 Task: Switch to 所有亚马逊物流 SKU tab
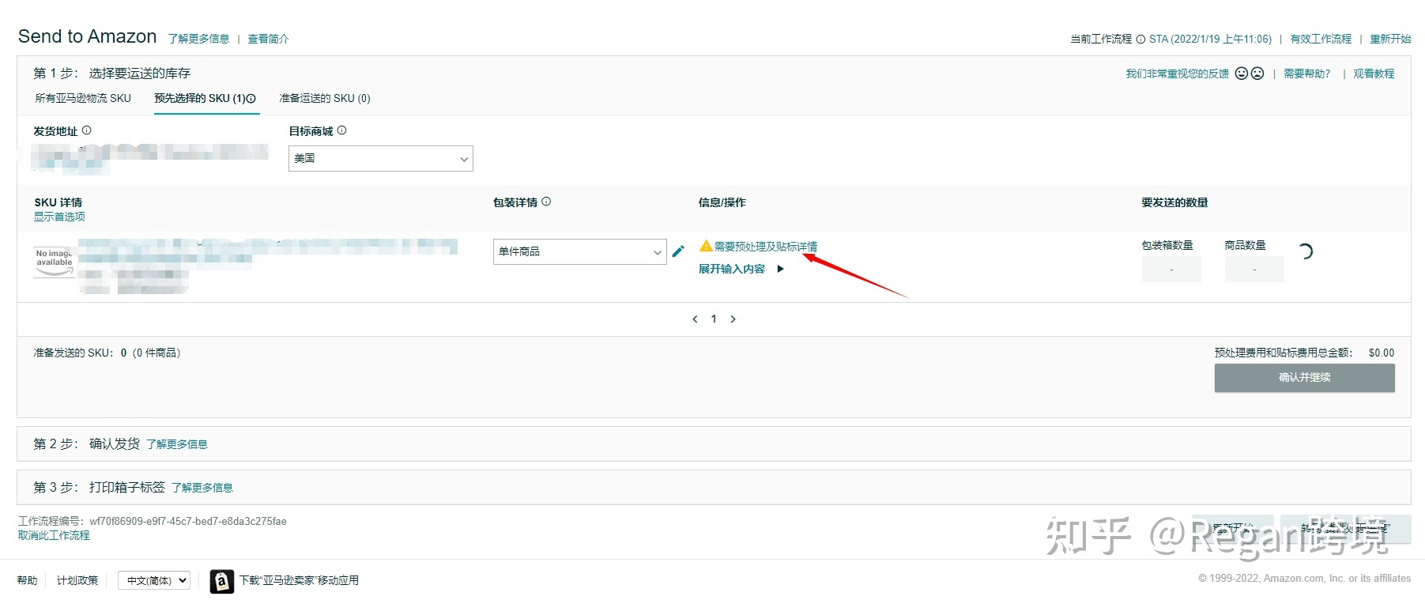tap(83, 98)
